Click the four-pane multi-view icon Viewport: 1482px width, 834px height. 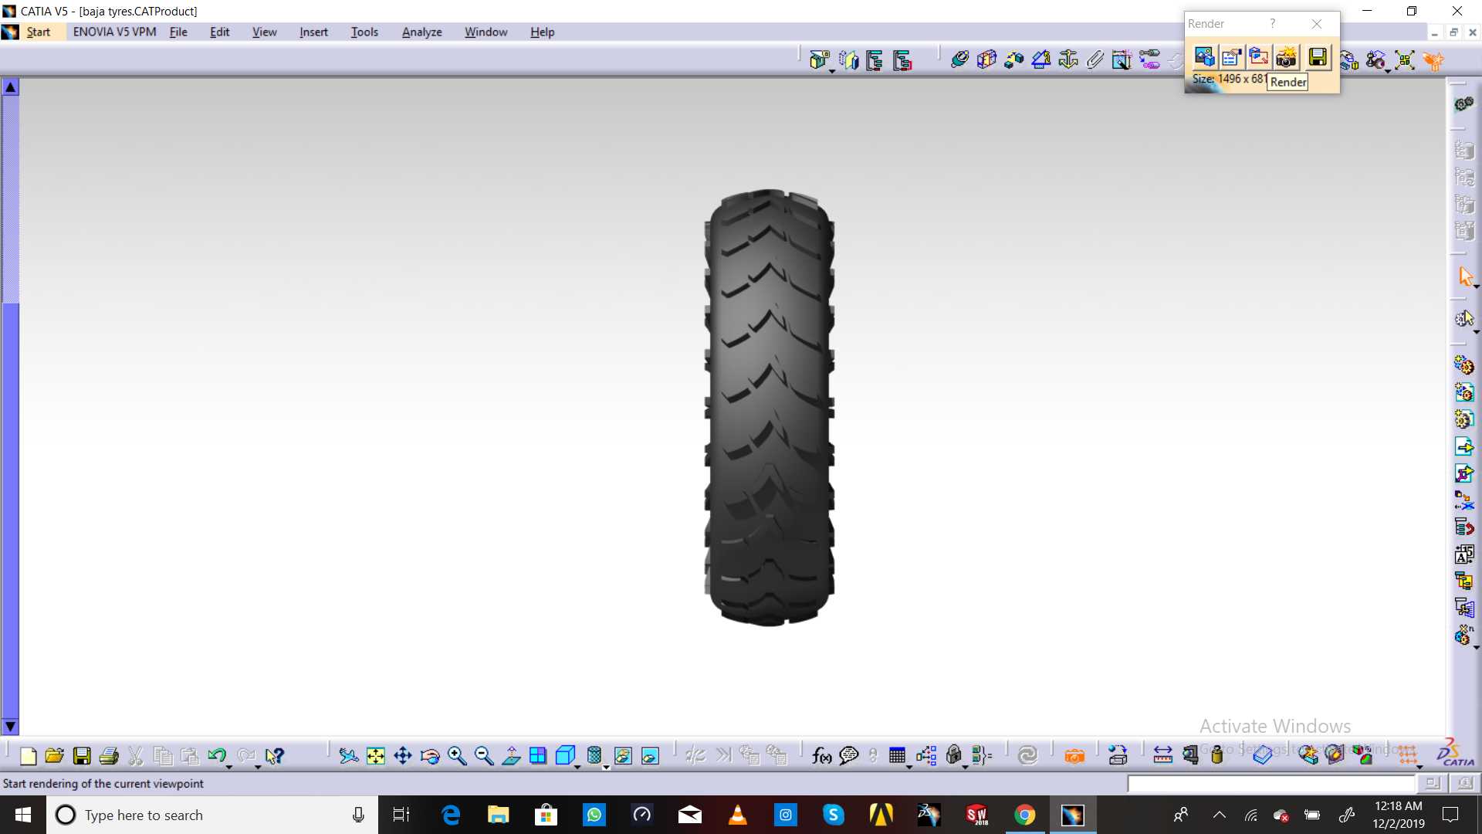[x=538, y=756]
